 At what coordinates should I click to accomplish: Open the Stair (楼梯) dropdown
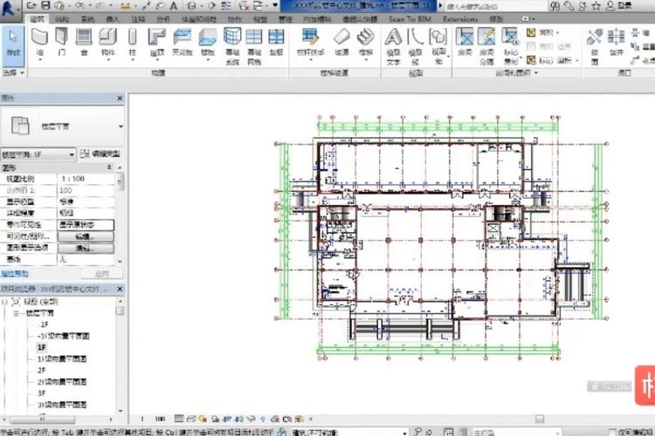[366, 59]
